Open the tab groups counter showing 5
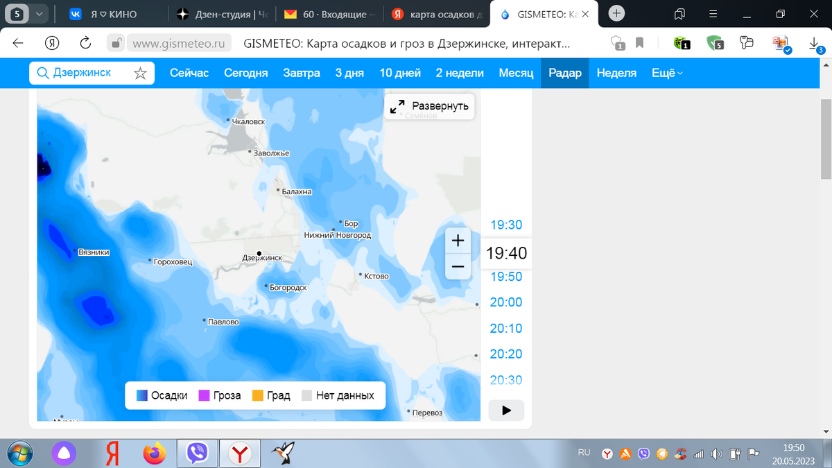Viewport: 832px width, 468px height. point(26,13)
